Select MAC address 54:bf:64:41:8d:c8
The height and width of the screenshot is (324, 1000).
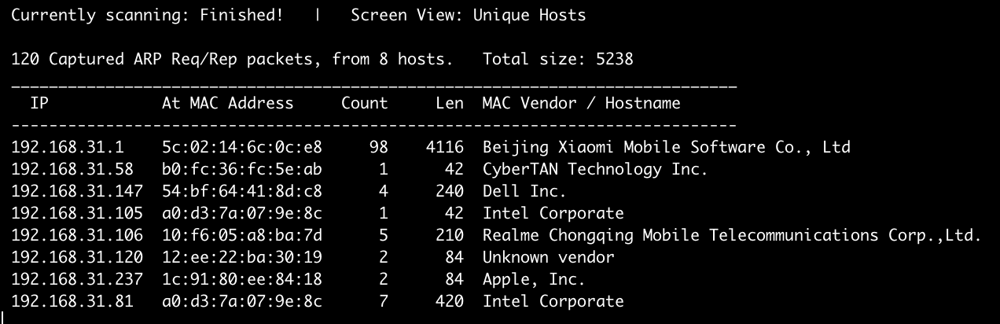241,191
